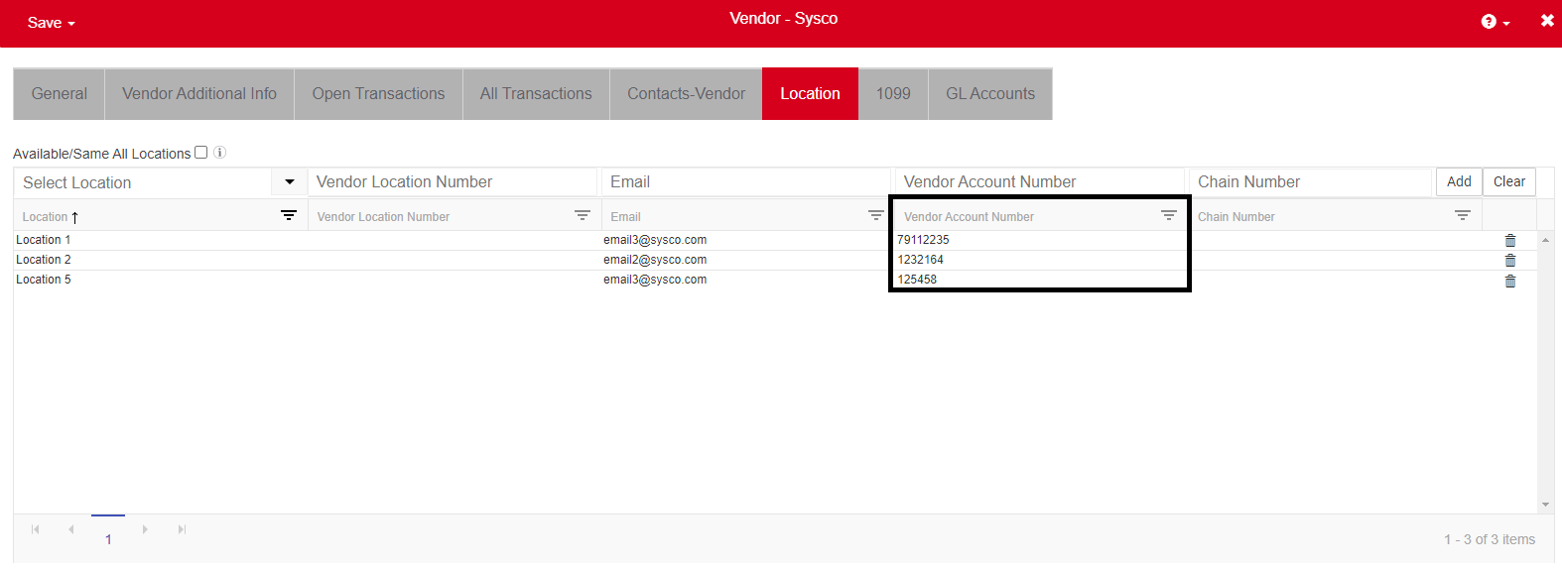The height and width of the screenshot is (570, 1562).
Task: Delete the Location 1 row with trash icon
Action: (x=1510, y=241)
